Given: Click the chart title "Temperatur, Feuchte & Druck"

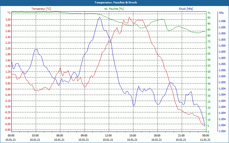Looking at the screenshot, I should [x=116, y=3].
